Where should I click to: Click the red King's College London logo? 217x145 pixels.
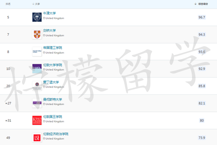coord(37,120)
